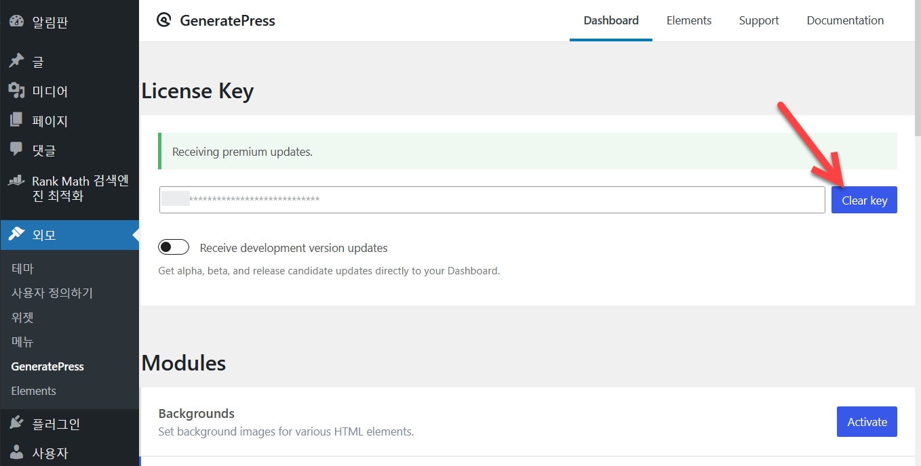Click the GeneratePress logo icon
Image resolution: width=921 pixels, height=466 pixels.
click(x=163, y=20)
